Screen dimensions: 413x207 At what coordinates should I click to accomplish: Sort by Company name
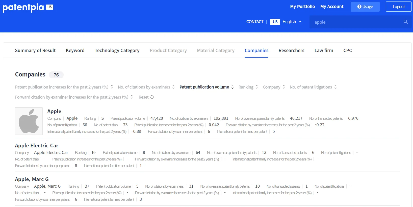point(274,87)
